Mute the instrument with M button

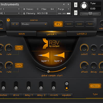76,13
